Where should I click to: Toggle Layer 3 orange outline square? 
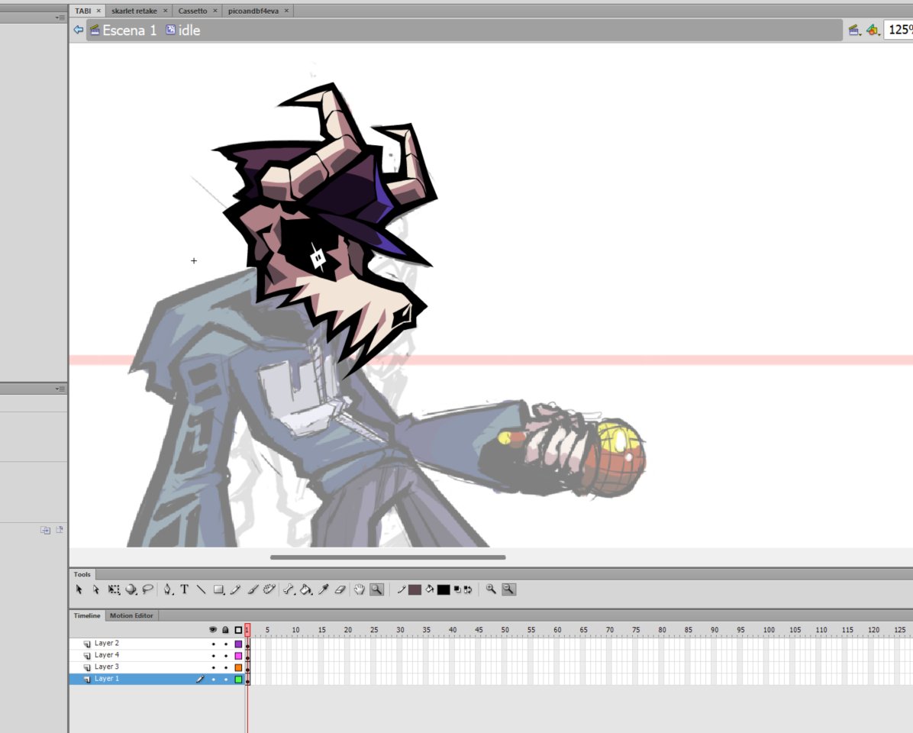238,668
